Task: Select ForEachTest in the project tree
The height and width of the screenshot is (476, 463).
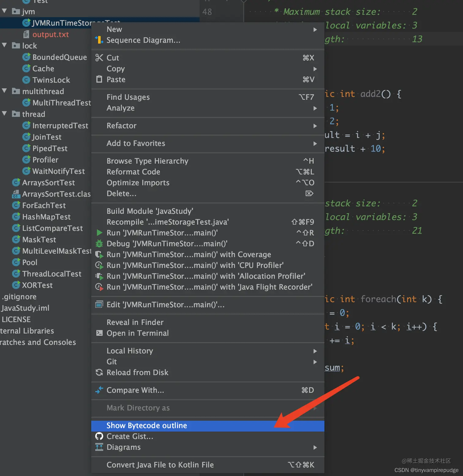Action: click(44, 205)
